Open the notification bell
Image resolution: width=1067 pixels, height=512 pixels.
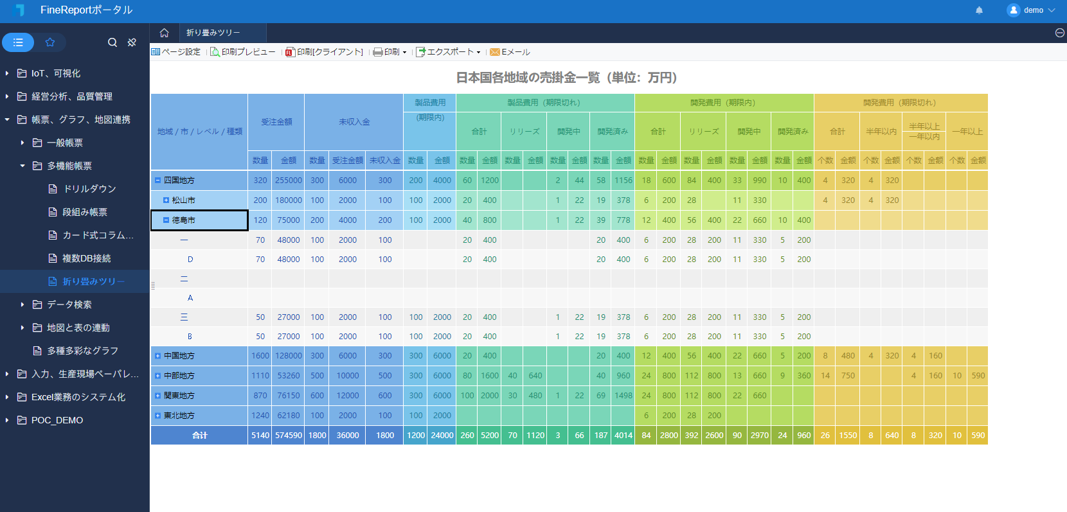979,10
